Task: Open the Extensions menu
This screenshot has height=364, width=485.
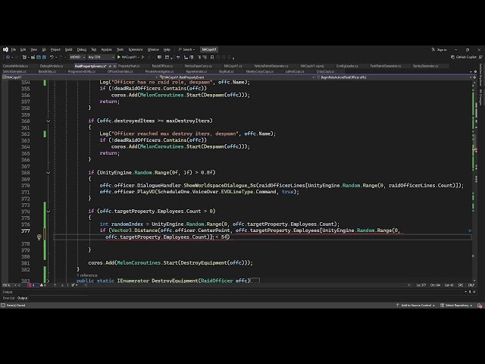Action: [136, 49]
